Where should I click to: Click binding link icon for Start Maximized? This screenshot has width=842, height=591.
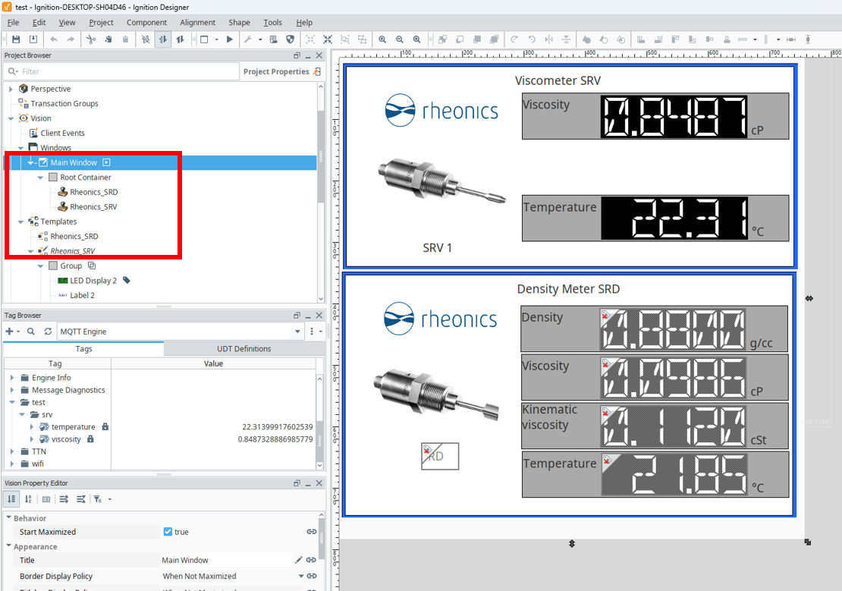coord(311,532)
